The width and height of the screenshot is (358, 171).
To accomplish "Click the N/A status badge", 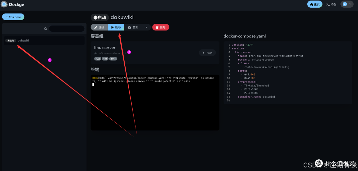I will click(x=98, y=59).
